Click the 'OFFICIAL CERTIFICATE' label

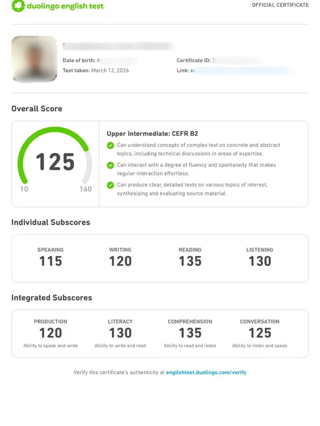coord(281,5)
